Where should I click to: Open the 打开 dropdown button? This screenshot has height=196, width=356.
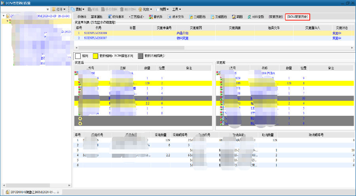pyautogui.click(x=59, y=9)
